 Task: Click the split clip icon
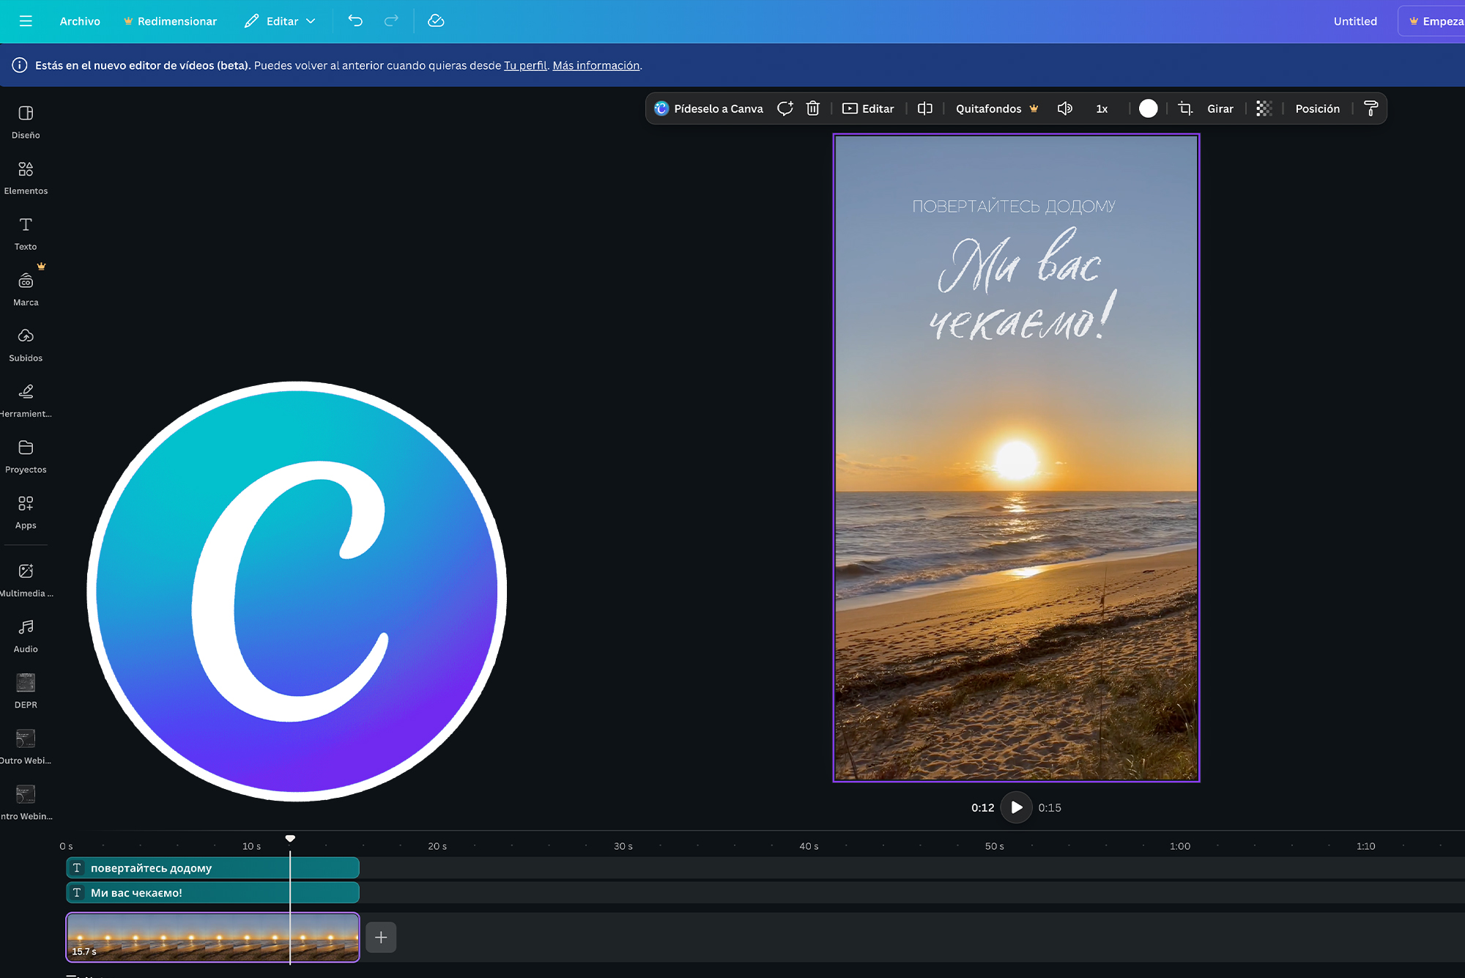pos(925,108)
